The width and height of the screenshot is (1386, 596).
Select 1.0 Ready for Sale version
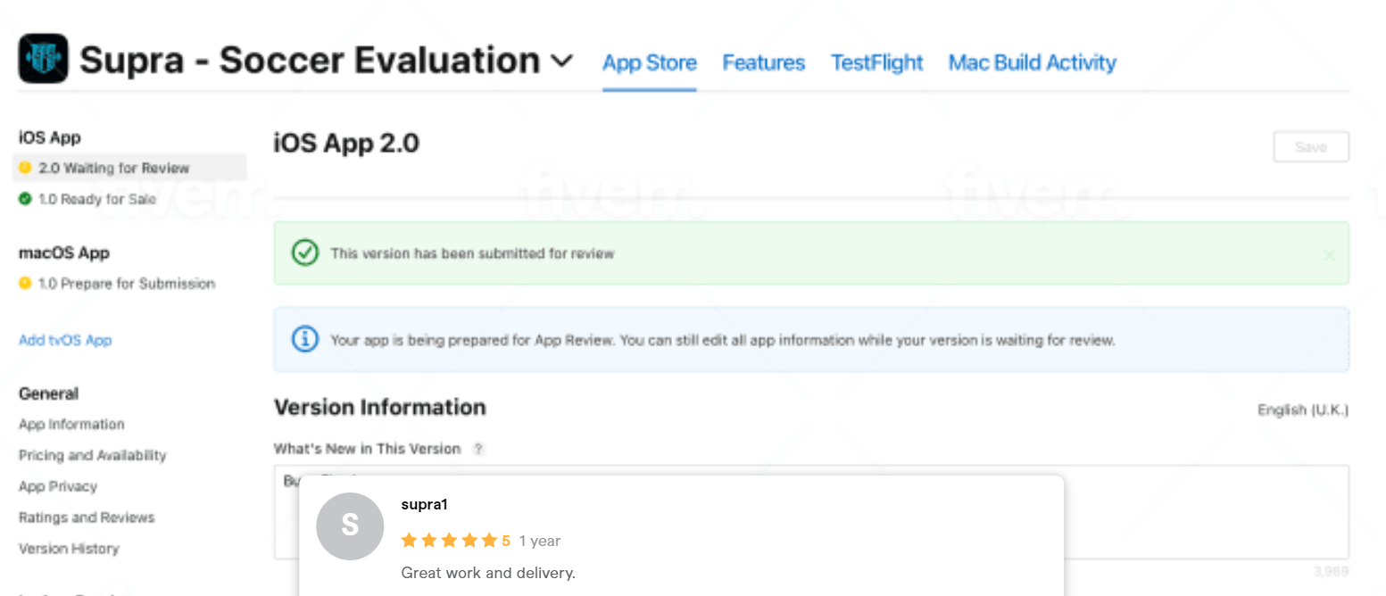(96, 199)
